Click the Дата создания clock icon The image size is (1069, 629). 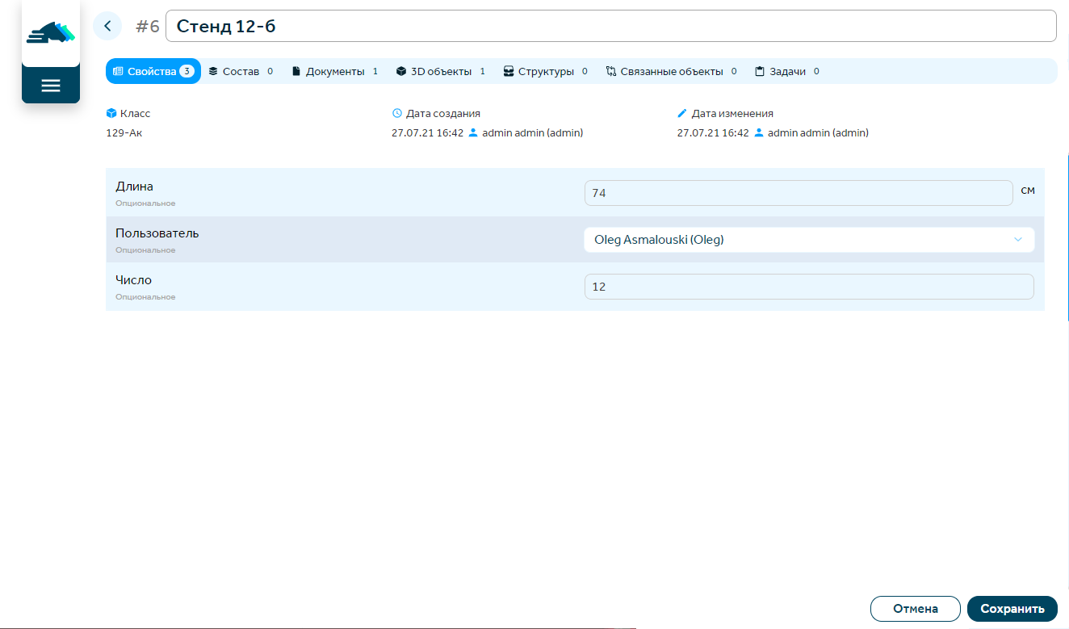[396, 114]
